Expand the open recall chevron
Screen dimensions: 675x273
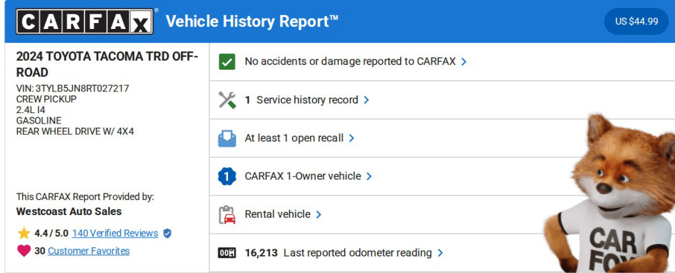pyautogui.click(x=352, y=138)
